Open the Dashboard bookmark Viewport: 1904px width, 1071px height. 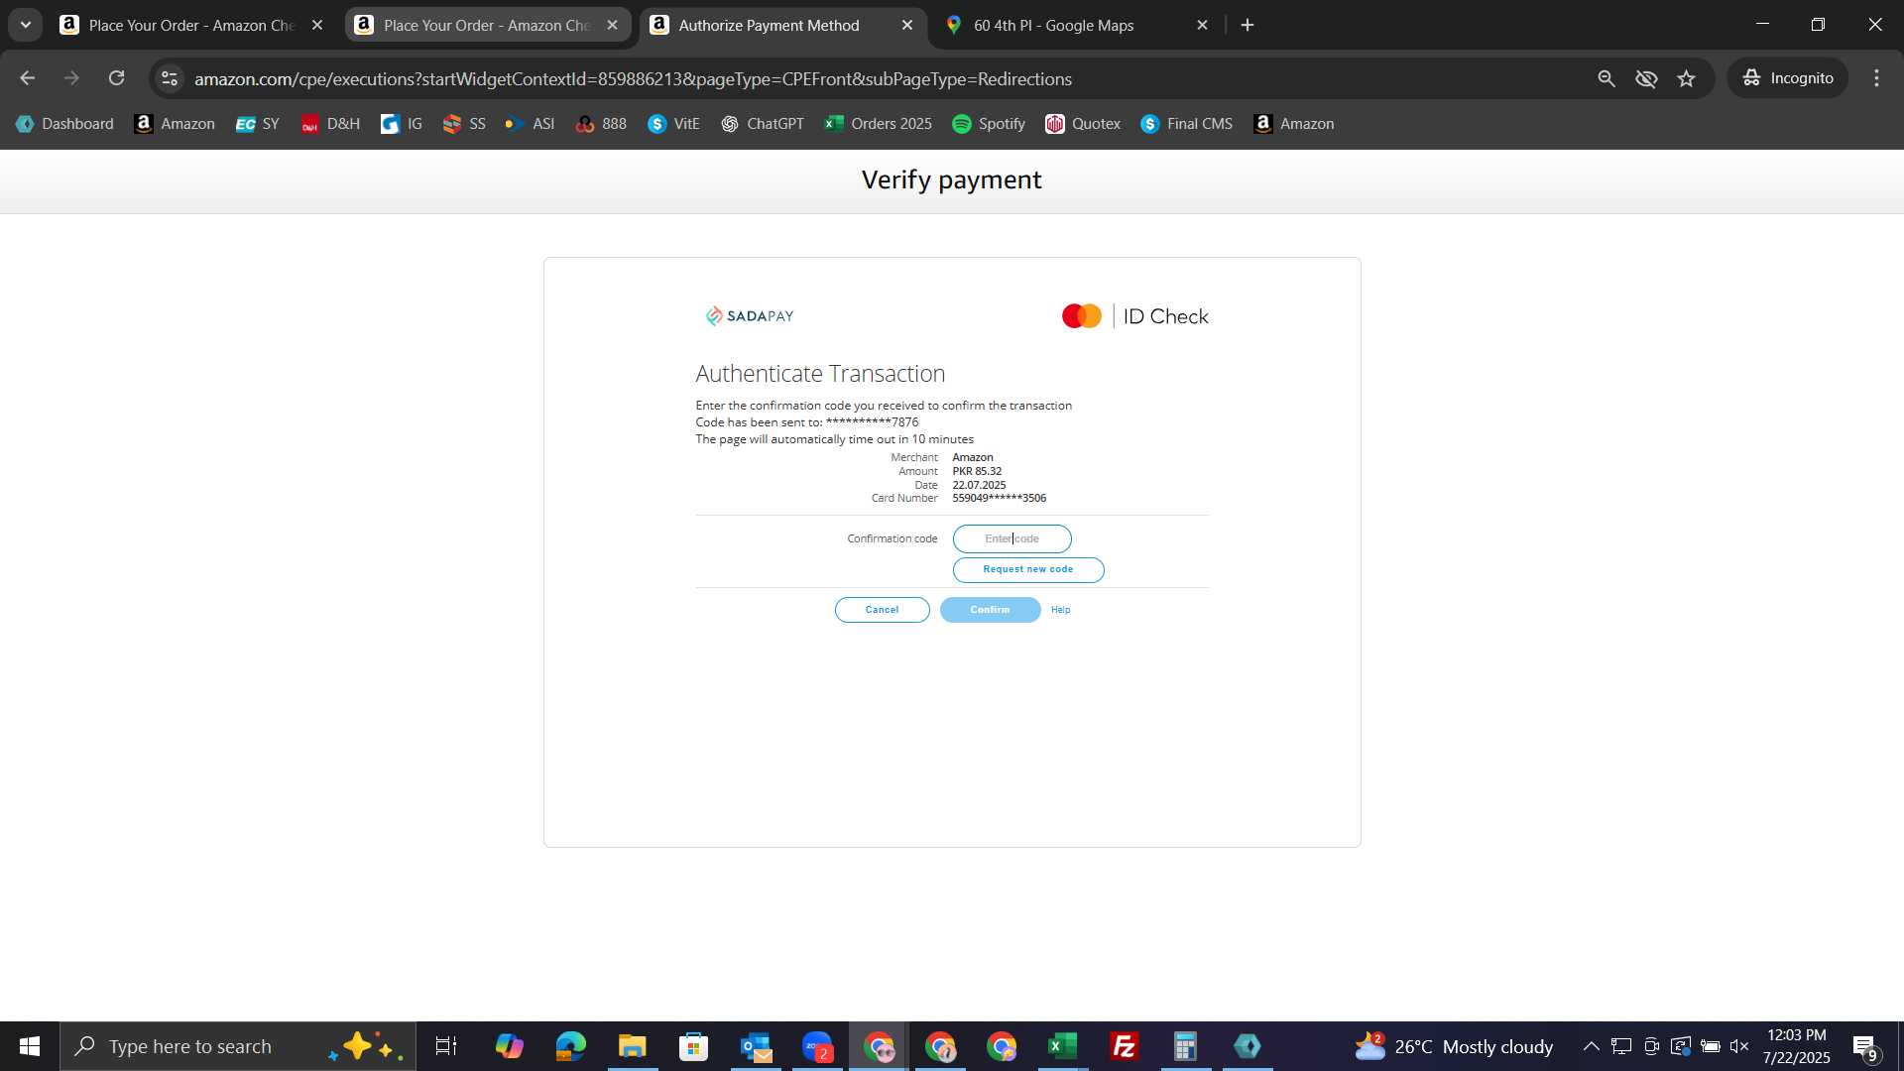click(65, 124)
